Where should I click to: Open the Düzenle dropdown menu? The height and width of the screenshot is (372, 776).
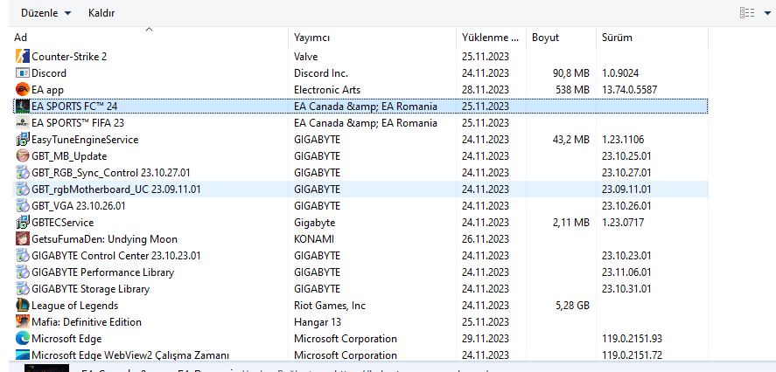coord(45,13)
